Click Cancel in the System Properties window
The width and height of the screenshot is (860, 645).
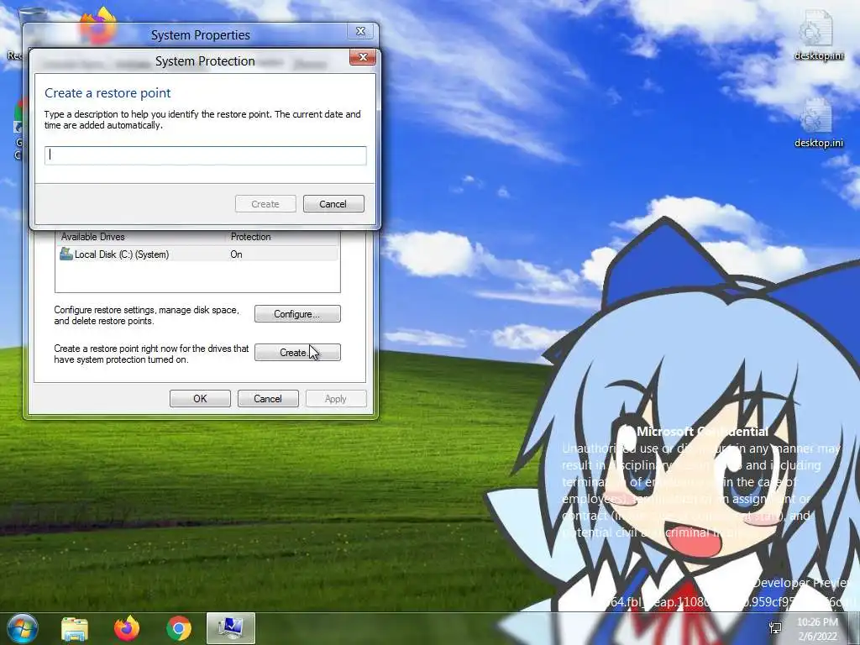(x=268, y=399)
